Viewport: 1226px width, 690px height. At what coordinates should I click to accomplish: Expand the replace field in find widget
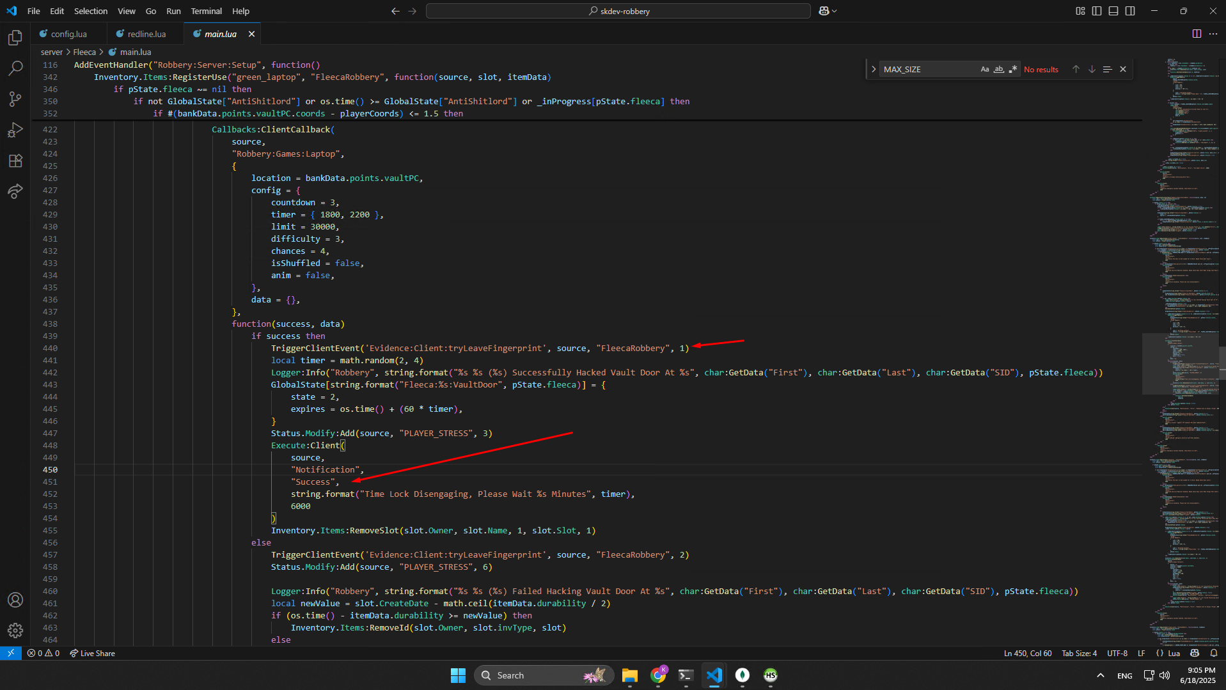point(874,69)
